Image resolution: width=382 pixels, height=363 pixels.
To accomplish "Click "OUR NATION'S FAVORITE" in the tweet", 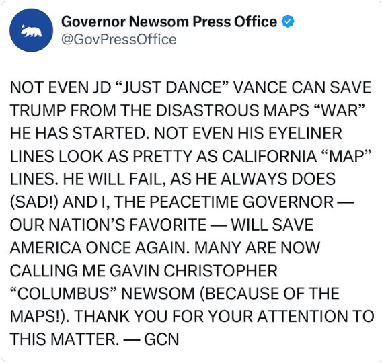I will click(x=108, y=225).
